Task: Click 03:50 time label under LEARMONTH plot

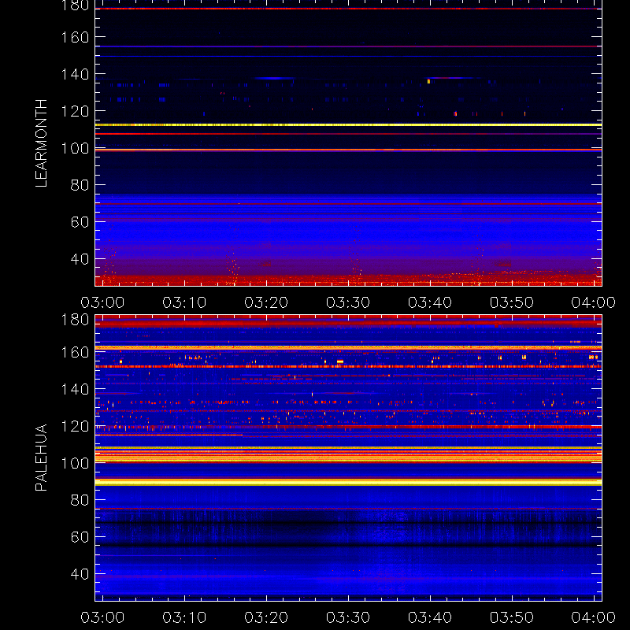Action: [511, 302]
